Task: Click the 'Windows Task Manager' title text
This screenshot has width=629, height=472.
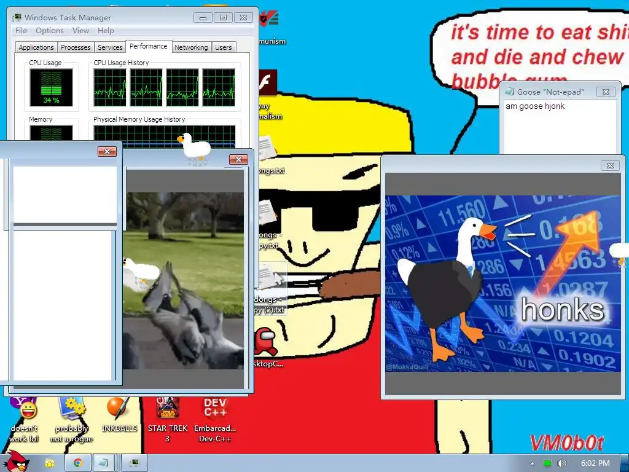Action: pos(68,18)
